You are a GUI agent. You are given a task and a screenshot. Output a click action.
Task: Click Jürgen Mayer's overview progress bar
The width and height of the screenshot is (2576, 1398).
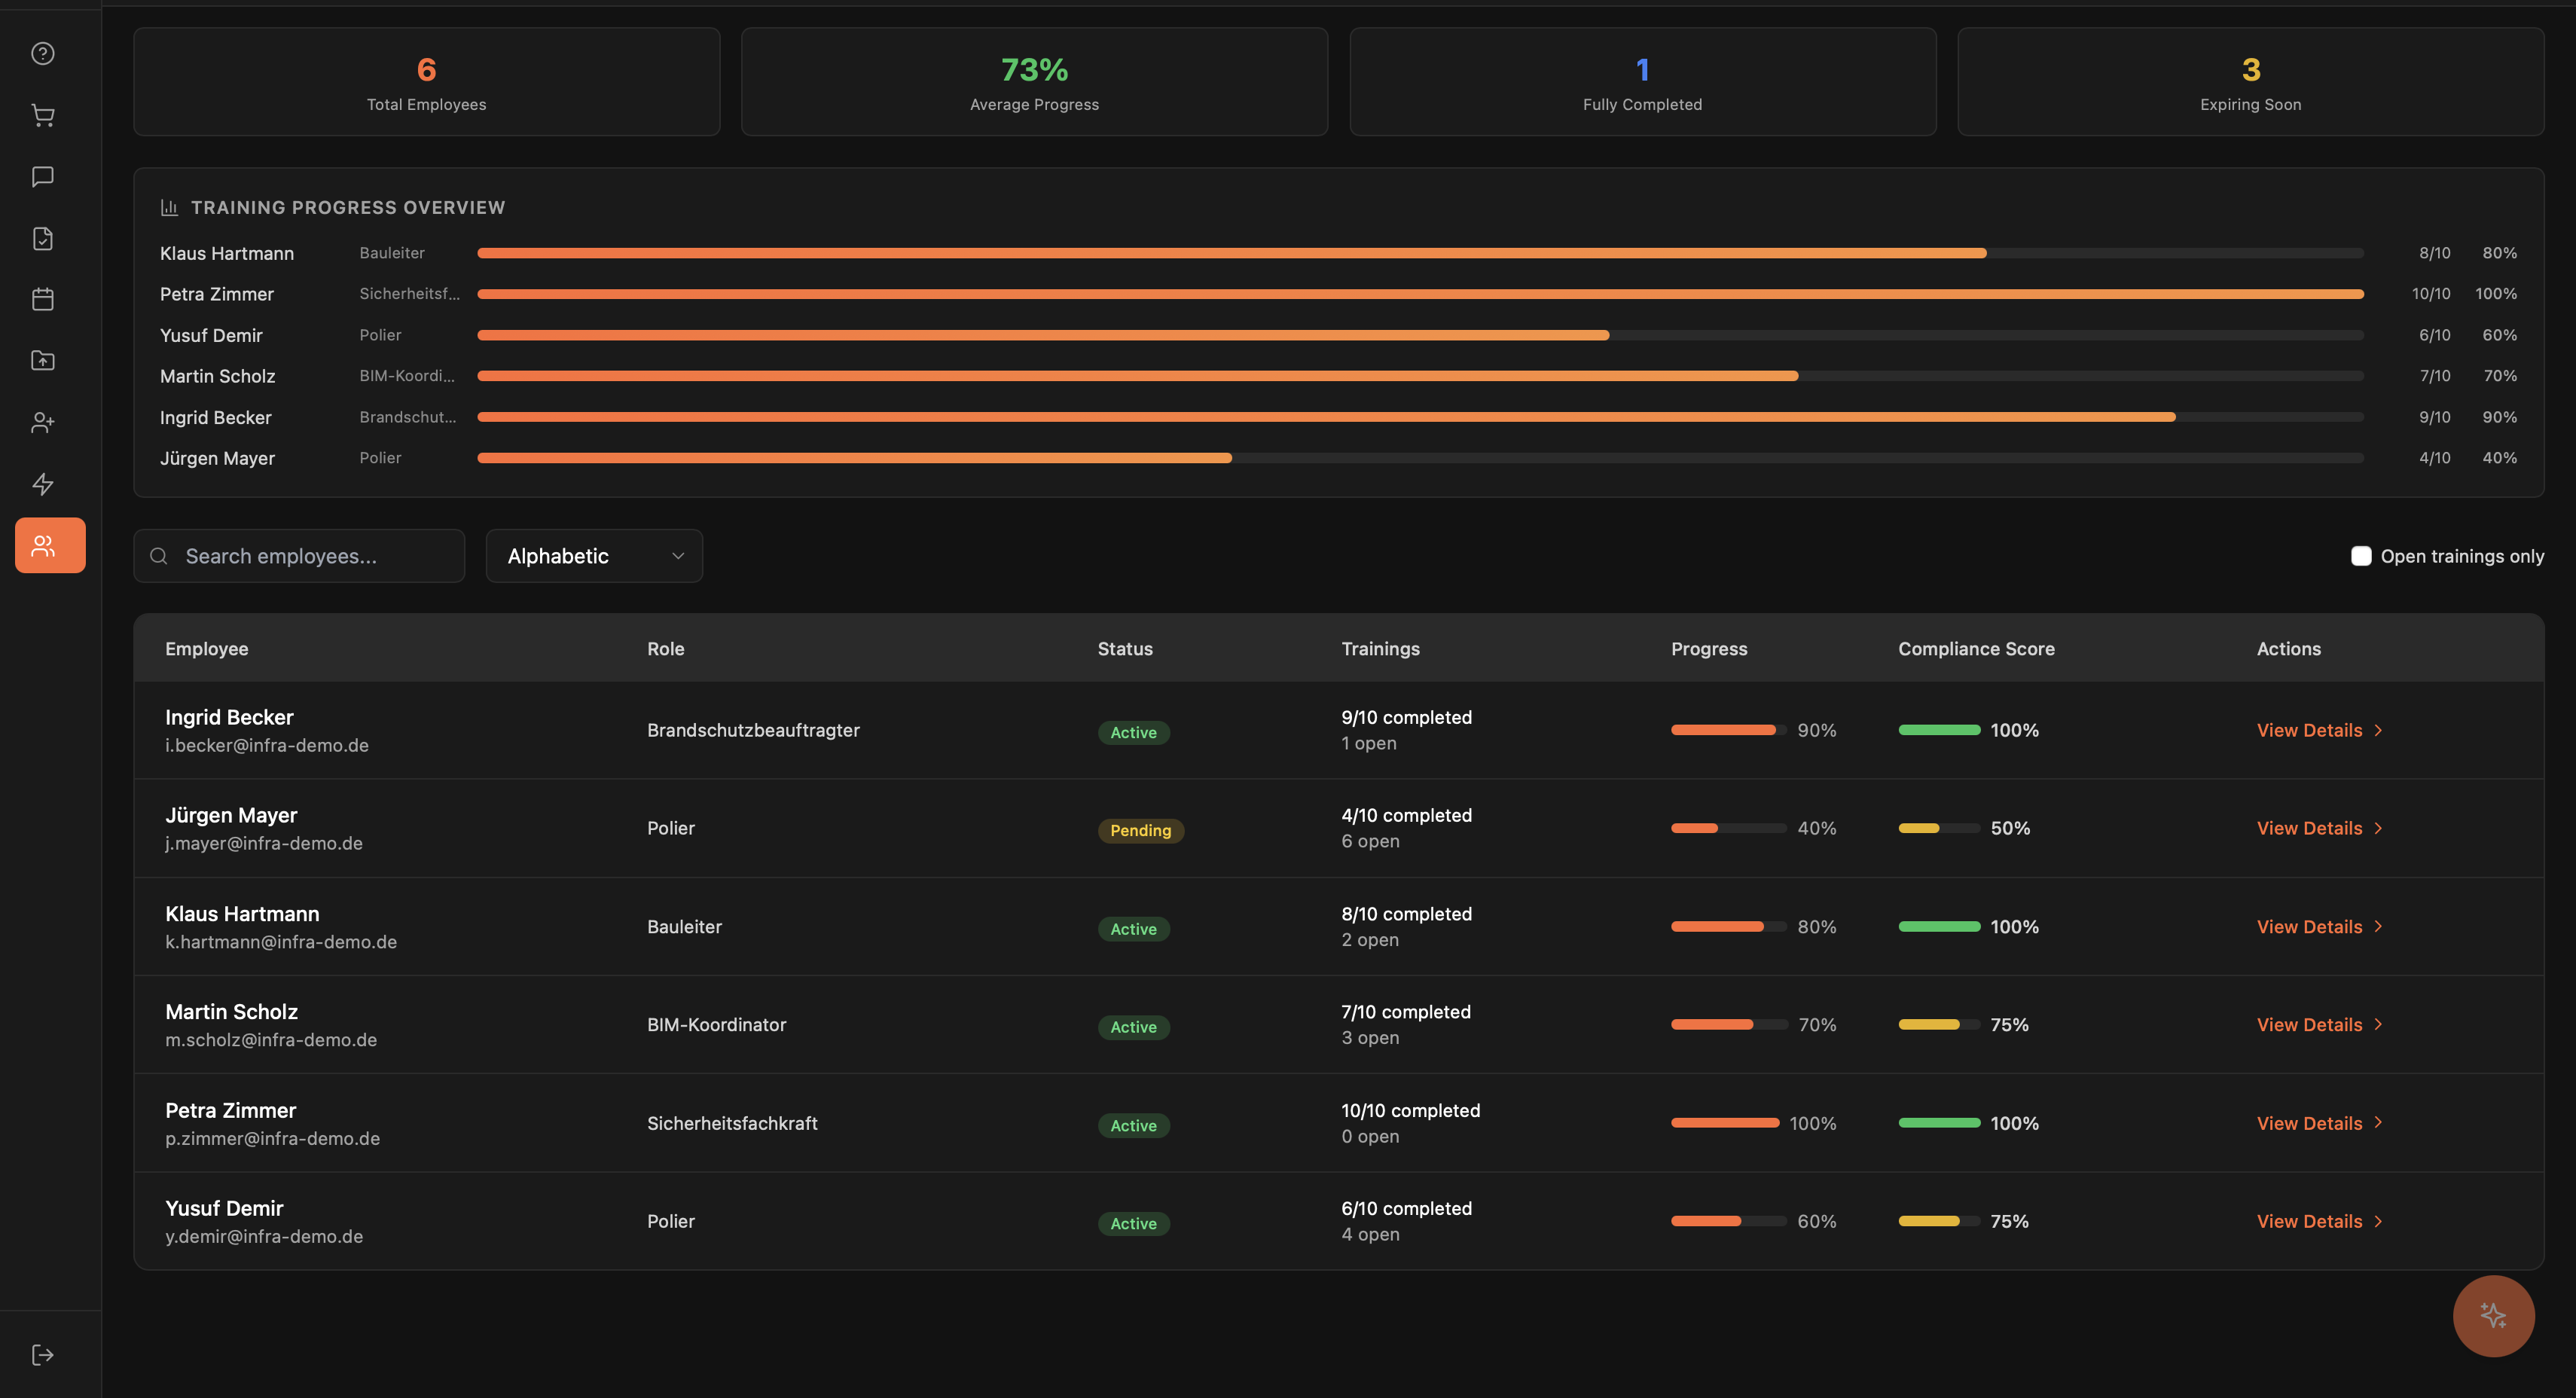coord(1420,458)
